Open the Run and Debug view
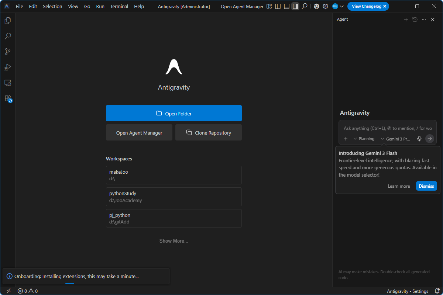443x295 pixels. pos(7,67)
